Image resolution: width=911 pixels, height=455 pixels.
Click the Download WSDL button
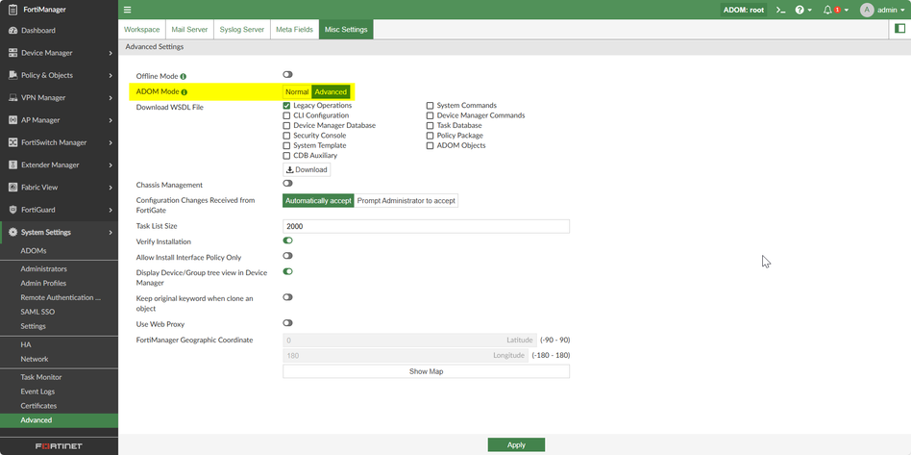[307, 170]
